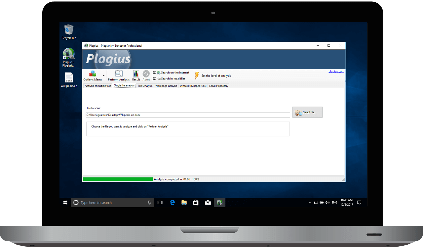Click the Plagius title bar app icon
The image size is (423, 247).
click(x=86, y=46)
